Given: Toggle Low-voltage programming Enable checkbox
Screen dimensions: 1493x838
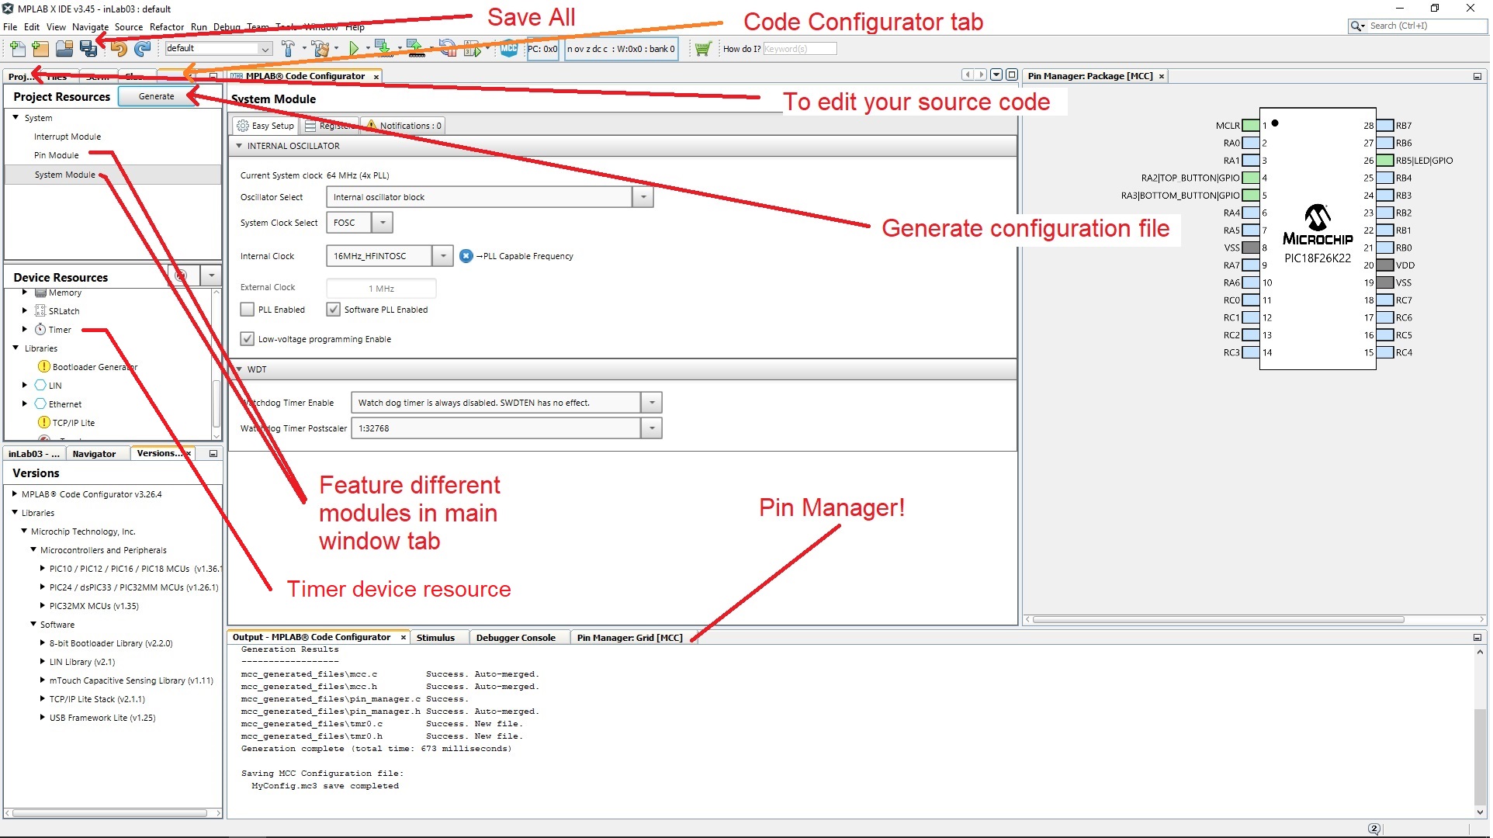Looking at the screenshot, I should pyautogui.click(x=247, y=339).
